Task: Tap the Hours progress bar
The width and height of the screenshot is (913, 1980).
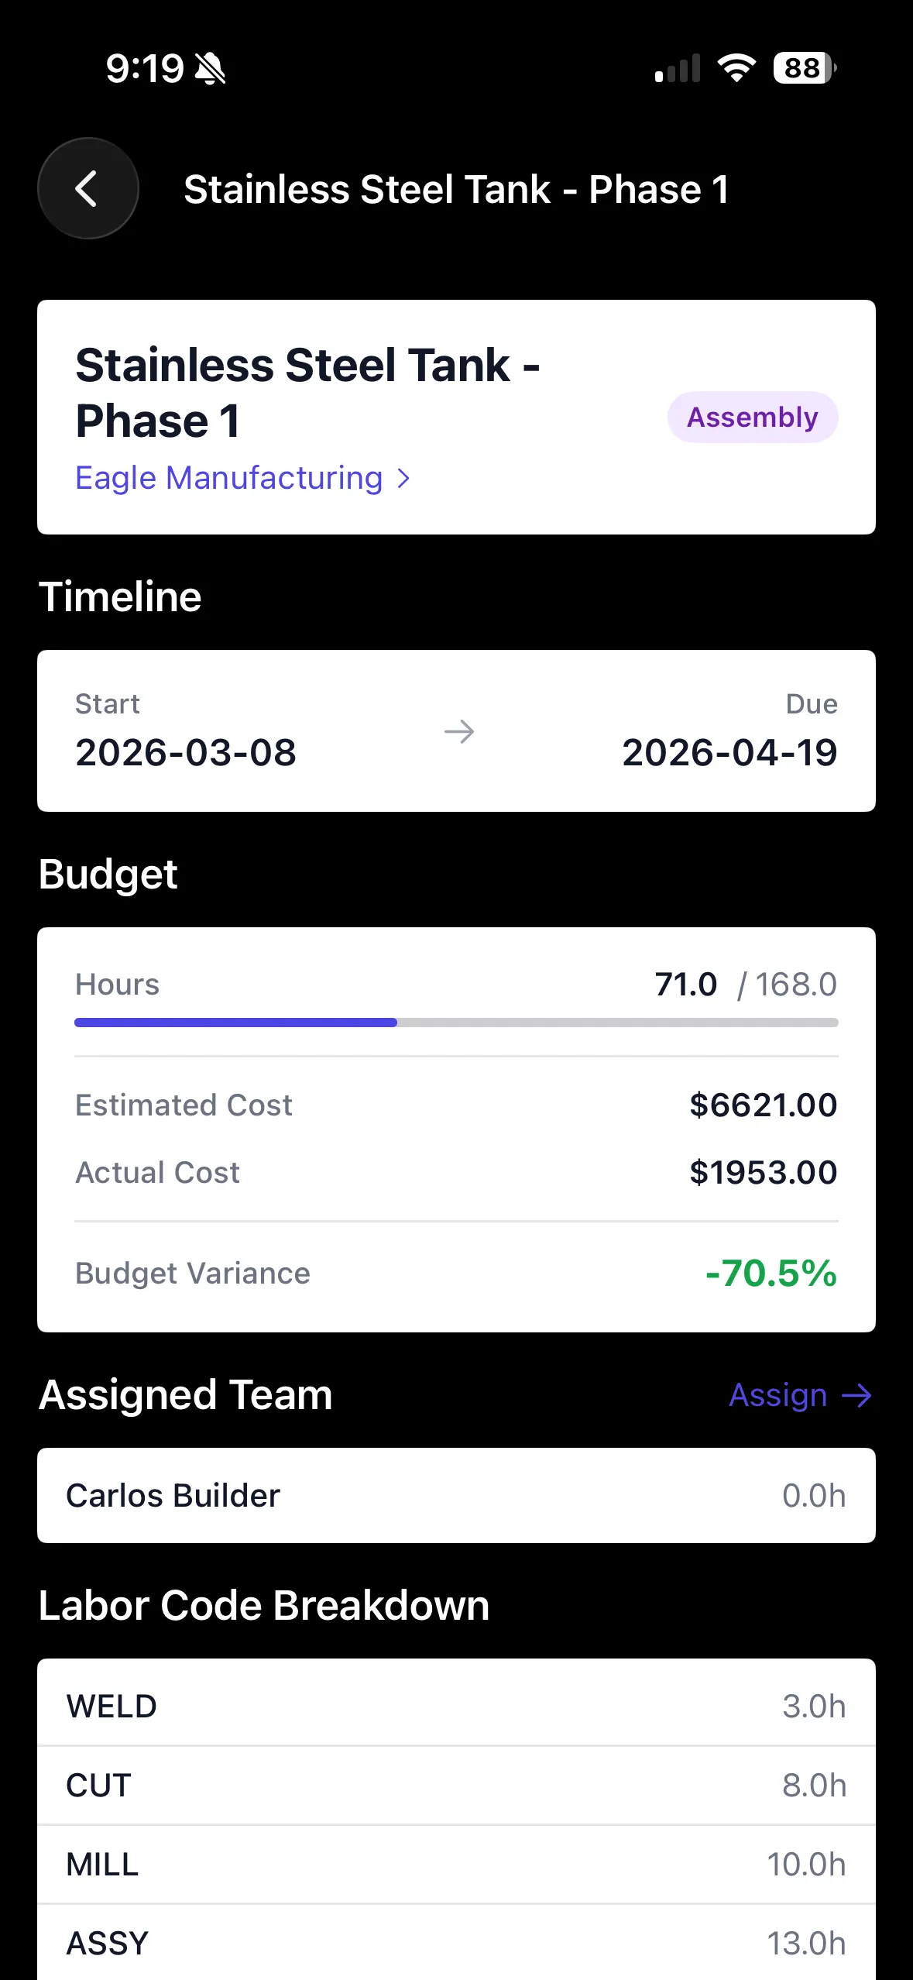Action: (456, 1023)
